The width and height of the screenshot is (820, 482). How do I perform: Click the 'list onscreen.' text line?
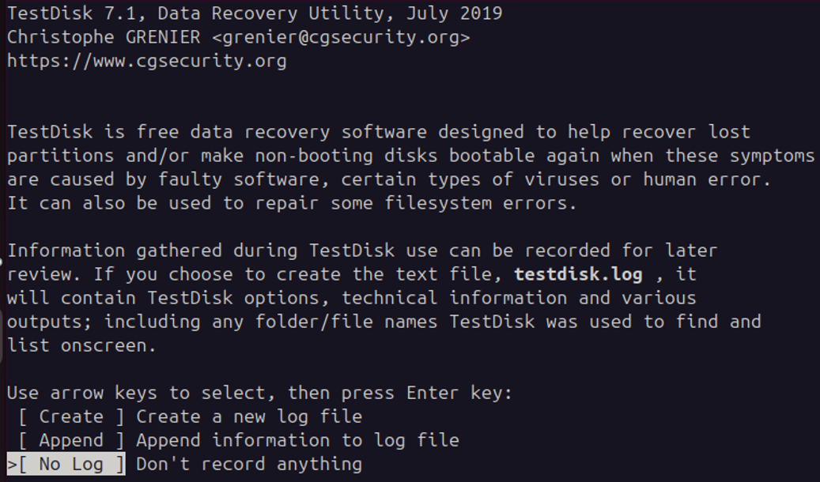point(81,345)
